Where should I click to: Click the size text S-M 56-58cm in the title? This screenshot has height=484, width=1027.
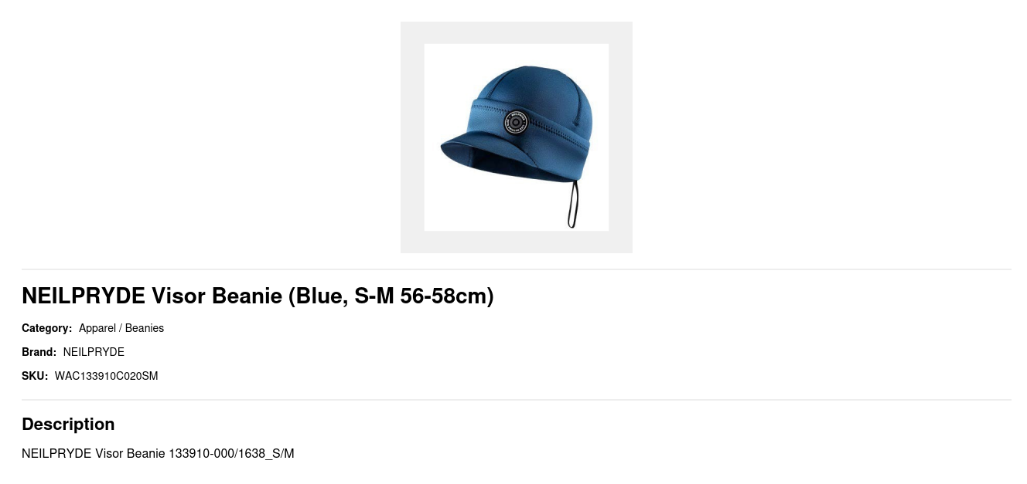coord(421,296)
